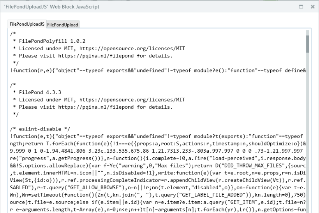Click the line starting with '!function(e,t)'

click(156, 136)
